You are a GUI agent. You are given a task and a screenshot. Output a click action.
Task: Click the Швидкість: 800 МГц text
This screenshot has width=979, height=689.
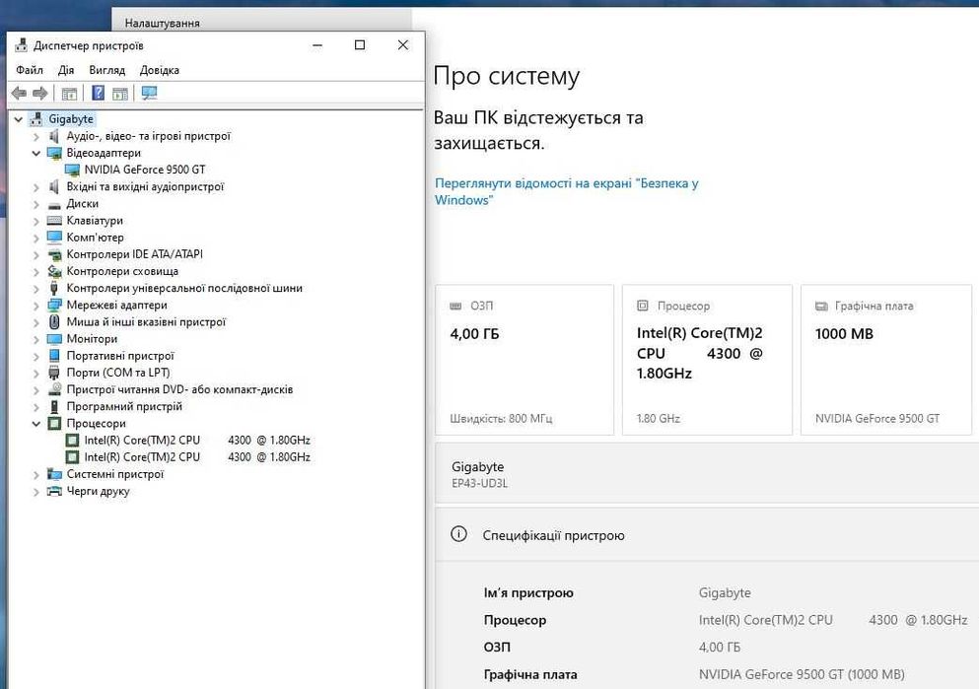501,419
